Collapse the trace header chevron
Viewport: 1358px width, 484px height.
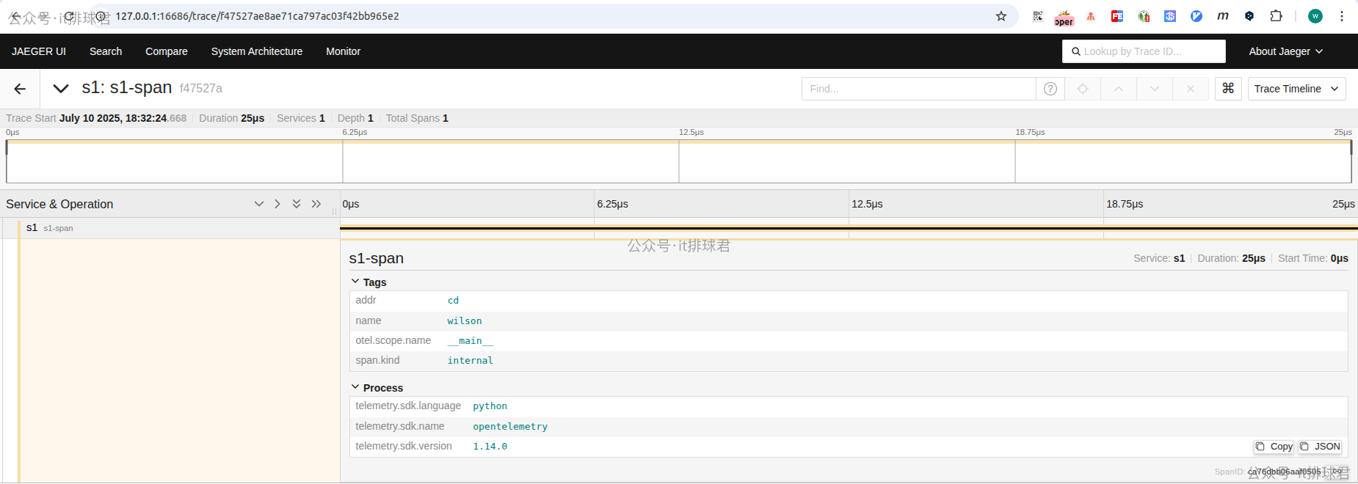(61, 89)
